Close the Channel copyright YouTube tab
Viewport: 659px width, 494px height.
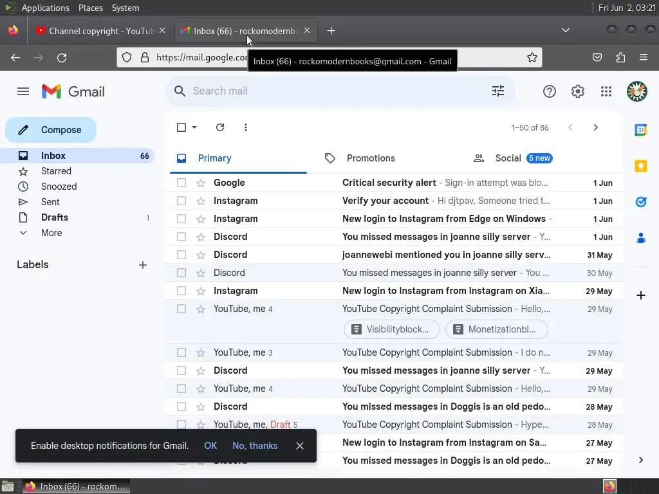[162, 30]
